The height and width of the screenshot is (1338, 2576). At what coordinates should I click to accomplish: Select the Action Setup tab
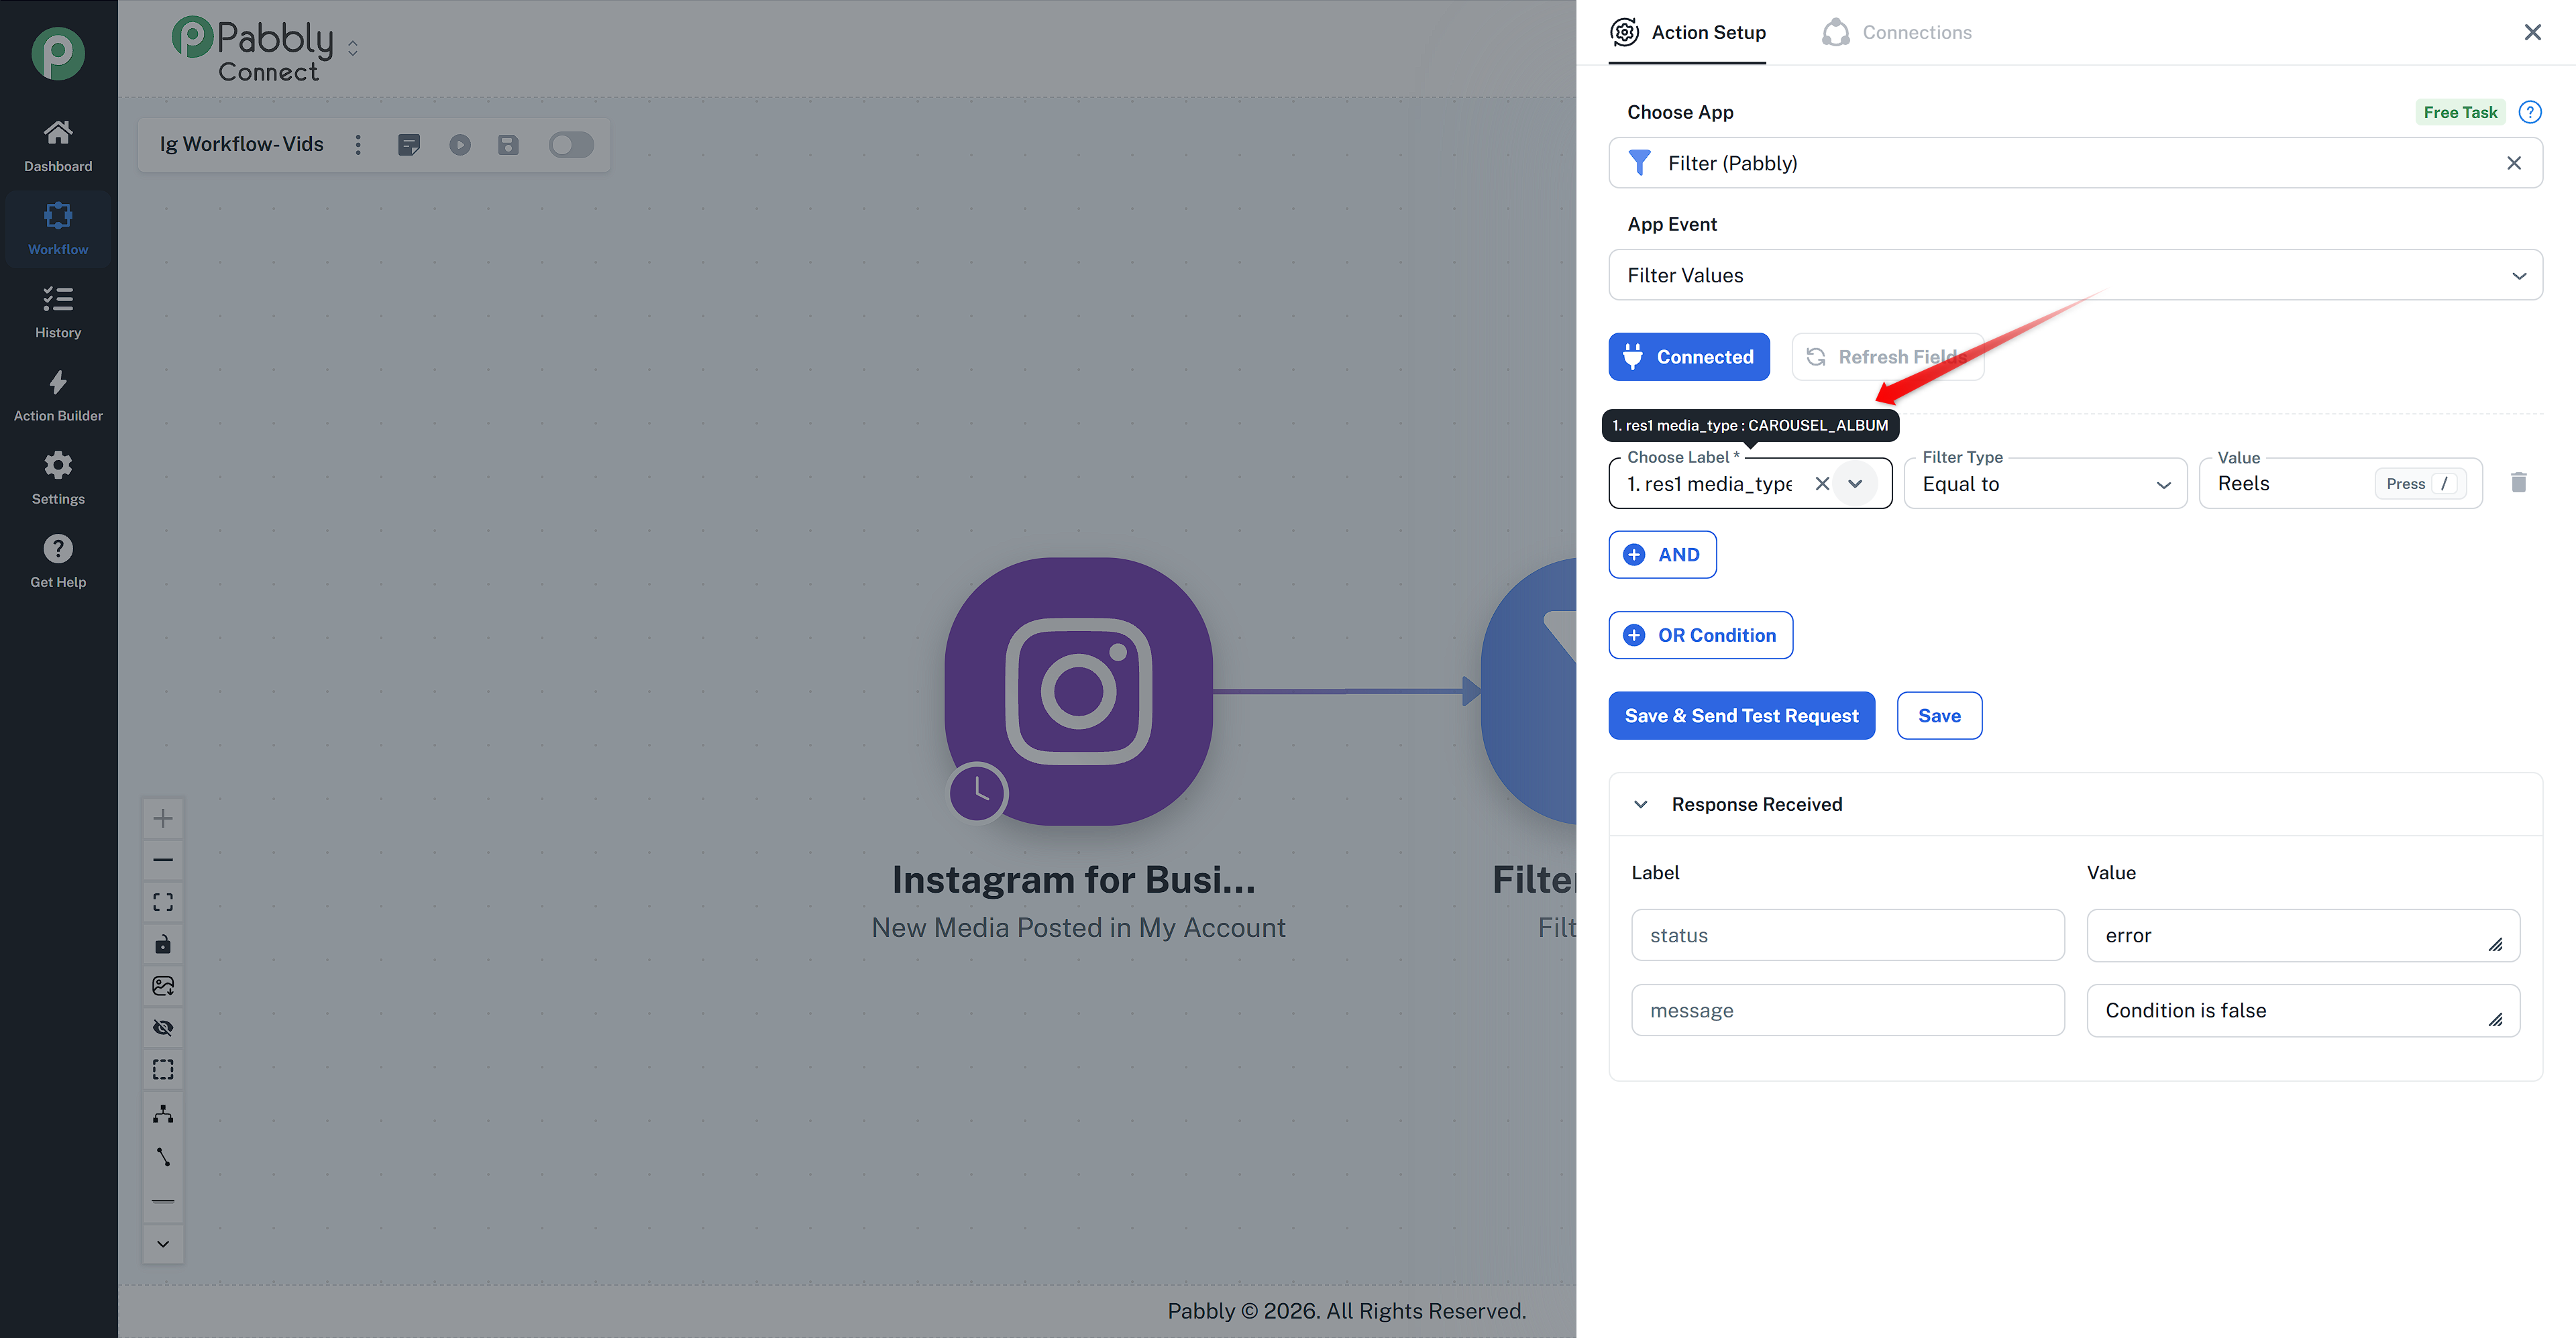(1688, 32)
